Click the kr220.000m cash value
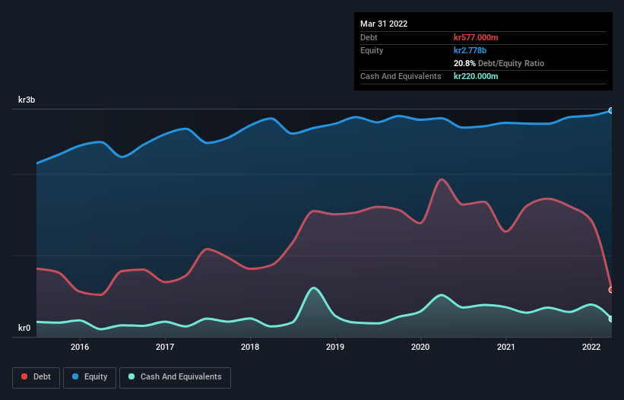This screenshot has height=400, width=624. [x=476, y=76]
